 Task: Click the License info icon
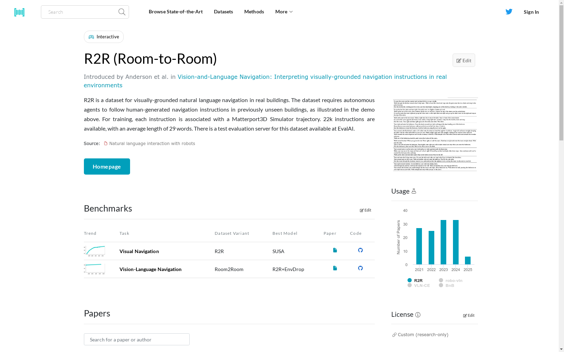click(x=418, y=315)
